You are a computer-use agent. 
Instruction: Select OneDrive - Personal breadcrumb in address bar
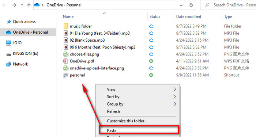[x=64, y=5]
